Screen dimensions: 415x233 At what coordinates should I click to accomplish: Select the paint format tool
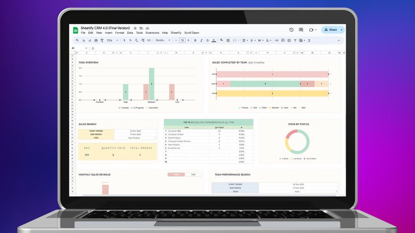tap(102, 40)
